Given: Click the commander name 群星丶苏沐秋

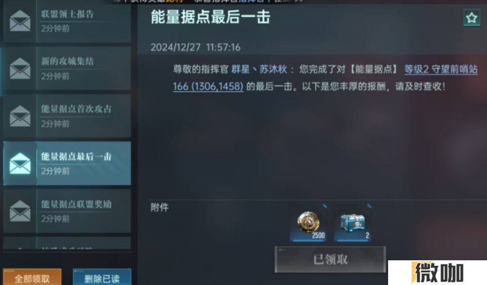Looking at the screenshot, I should tap(259, 69).
